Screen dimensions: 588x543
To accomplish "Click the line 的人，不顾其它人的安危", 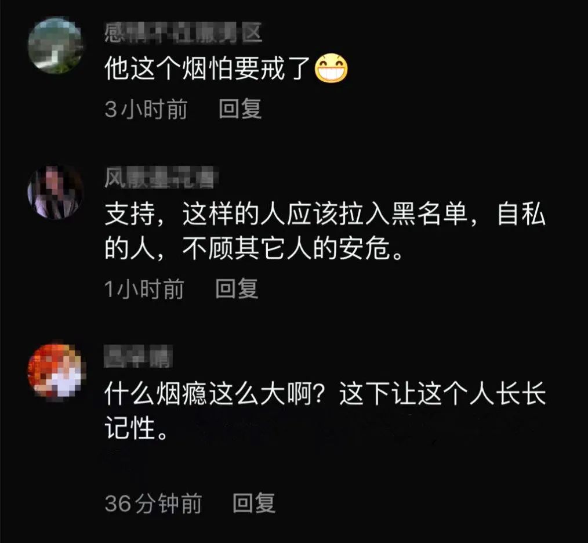I will (x=254, y=248).
